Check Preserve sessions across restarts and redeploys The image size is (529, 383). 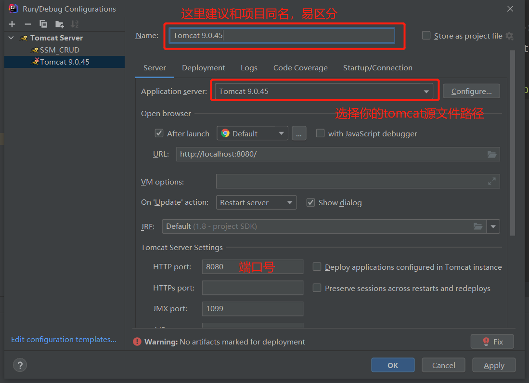coord(317,288)
